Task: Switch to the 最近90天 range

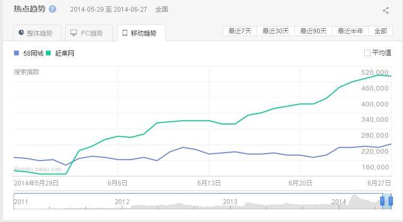Action: (313, 31)
